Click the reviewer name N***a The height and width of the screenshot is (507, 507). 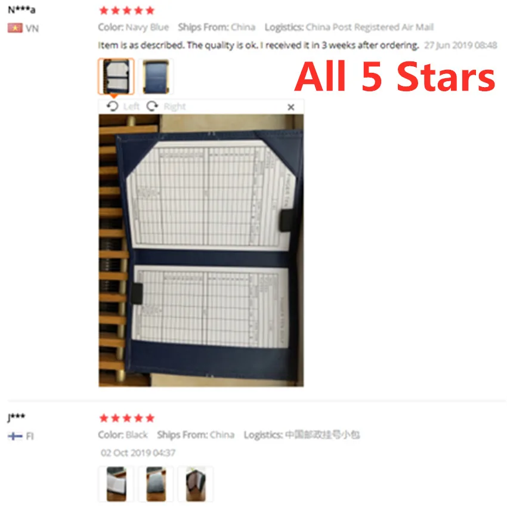tap(21, 10)
